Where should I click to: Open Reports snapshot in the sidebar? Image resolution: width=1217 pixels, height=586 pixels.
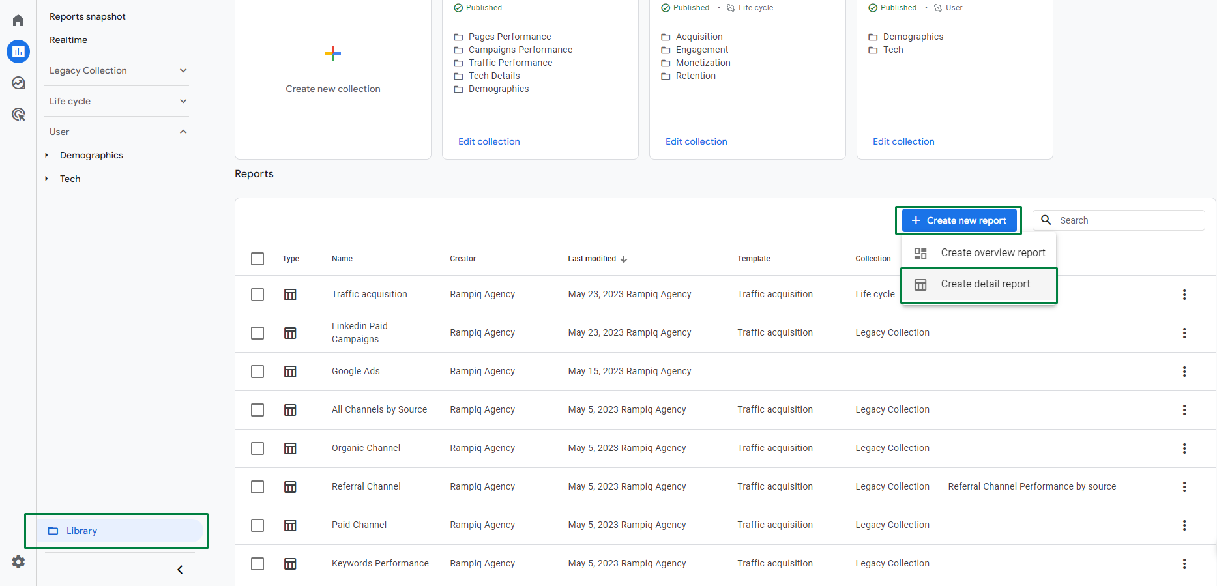(x=87, y=16)
